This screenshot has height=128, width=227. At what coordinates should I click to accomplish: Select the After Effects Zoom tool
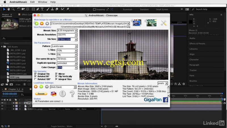(x=13, y=9)
